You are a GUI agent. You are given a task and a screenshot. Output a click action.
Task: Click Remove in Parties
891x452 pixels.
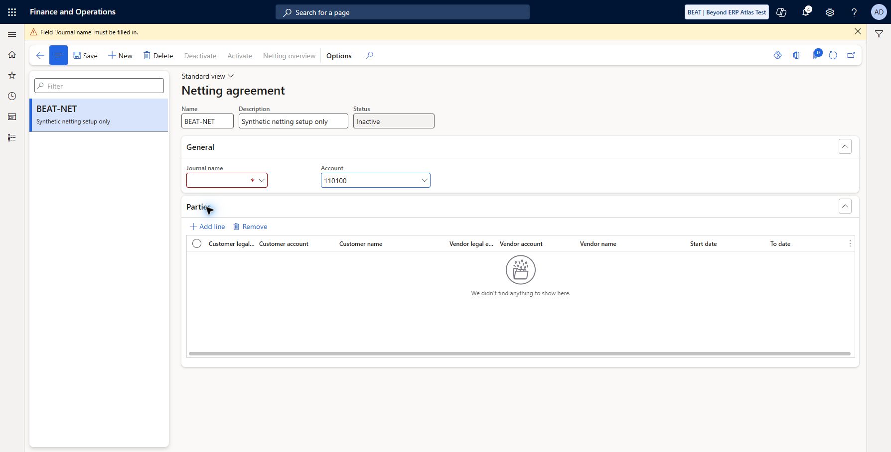(x=250, y=226)
